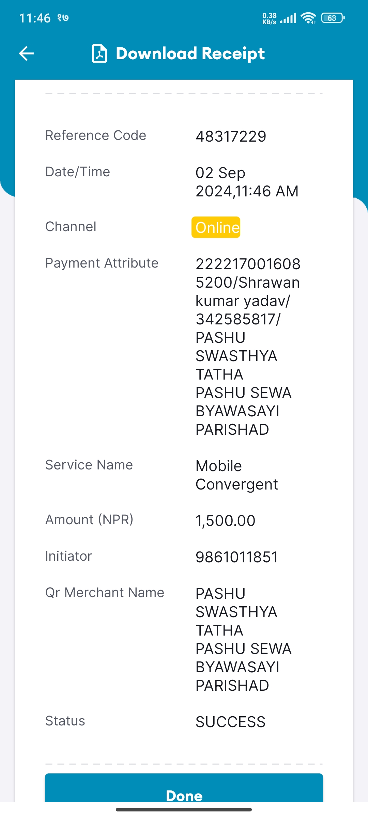Tap the Nepali date indicator in status bar
The image size is (368, 817).
(x=63, y=18)
